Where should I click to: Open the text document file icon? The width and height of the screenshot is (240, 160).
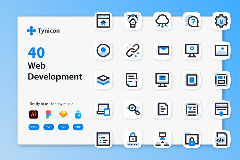pyautogui.click(x=162, y=110)
